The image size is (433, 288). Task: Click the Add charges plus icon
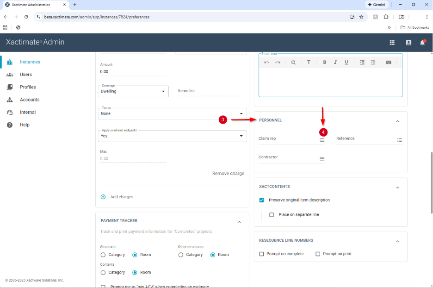pos(103,197)
